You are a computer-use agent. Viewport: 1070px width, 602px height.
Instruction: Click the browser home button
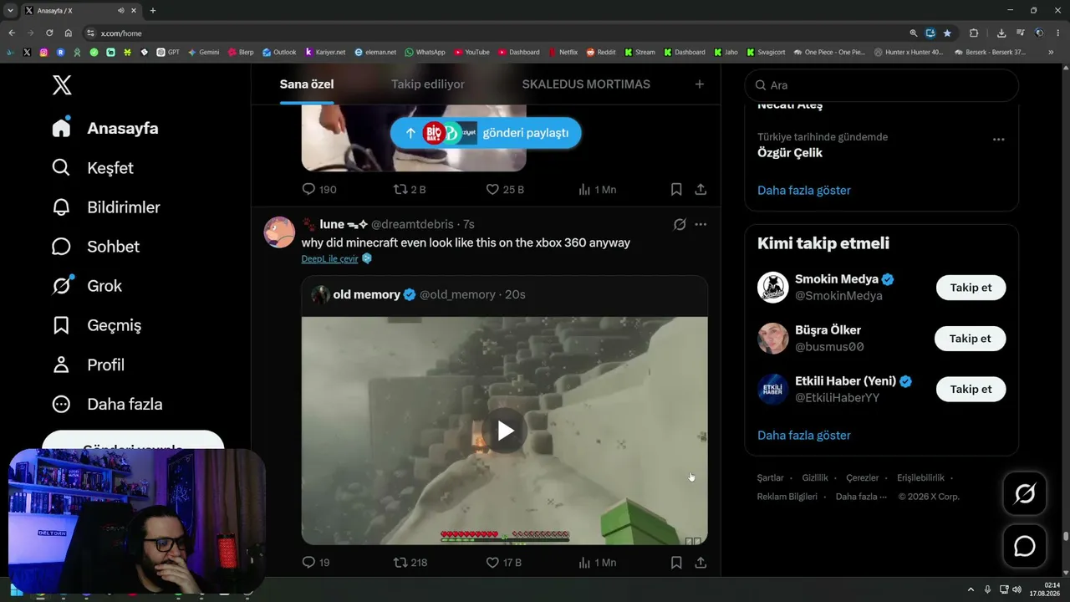click(x=68, y=33)
